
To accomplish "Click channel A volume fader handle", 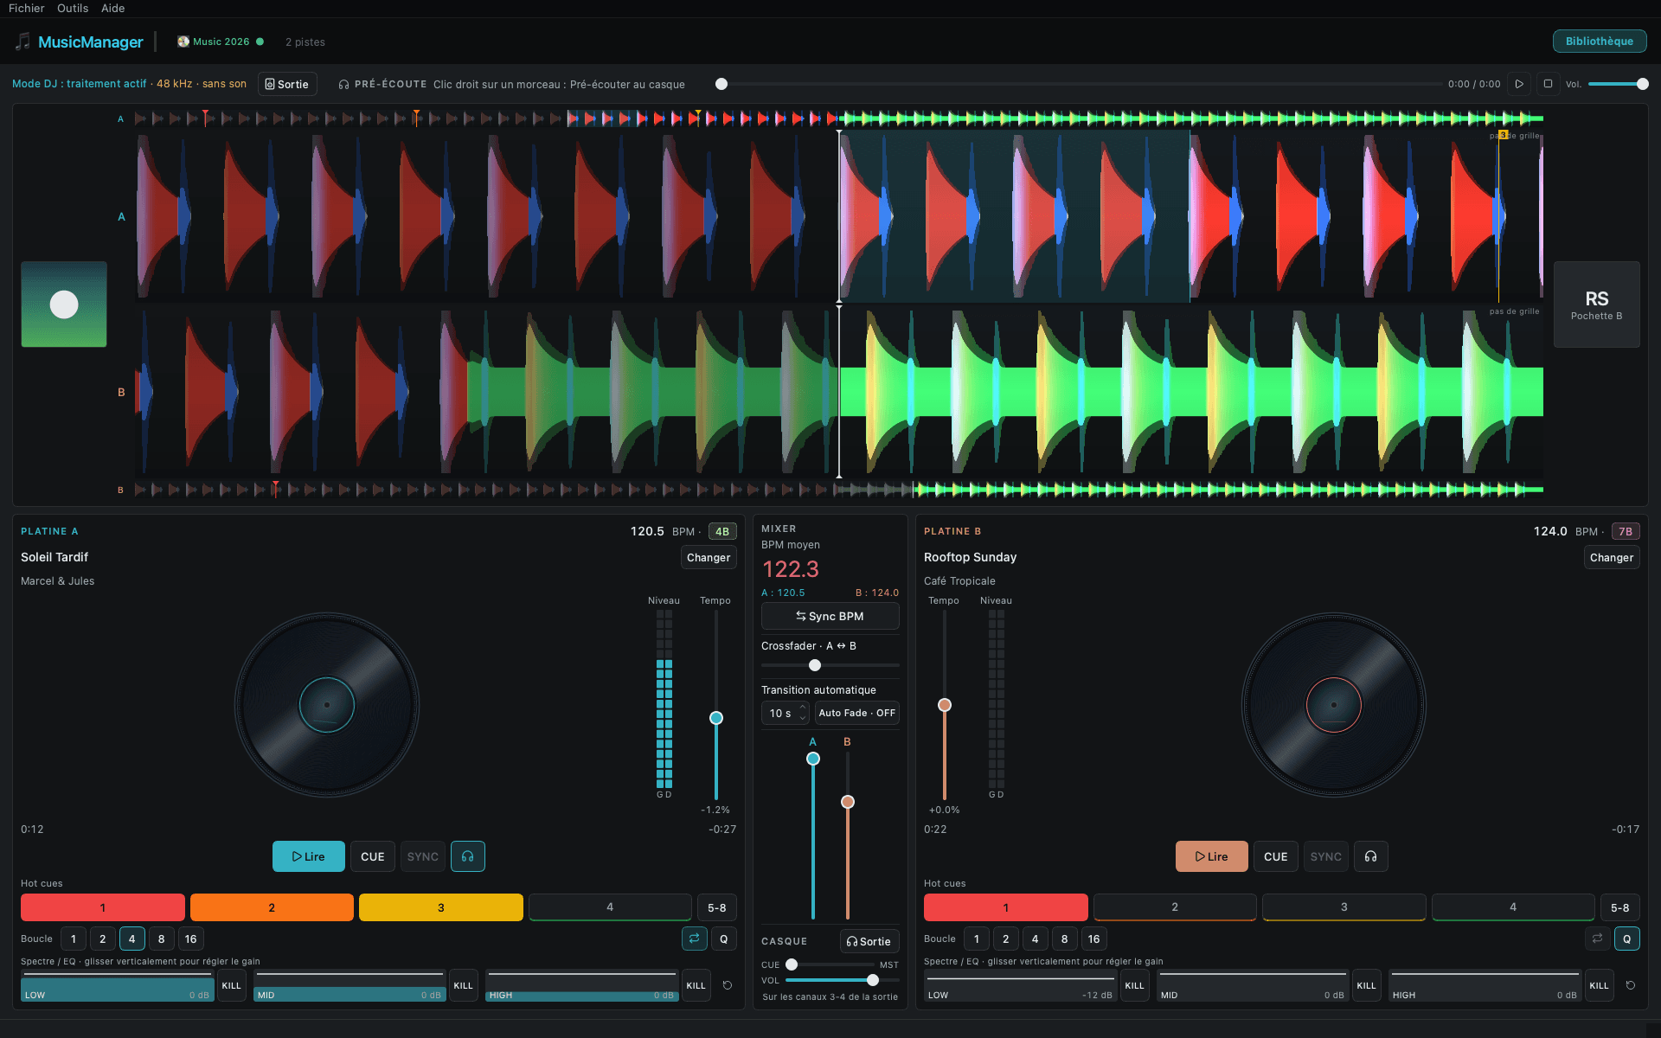I will pos(813,759).
